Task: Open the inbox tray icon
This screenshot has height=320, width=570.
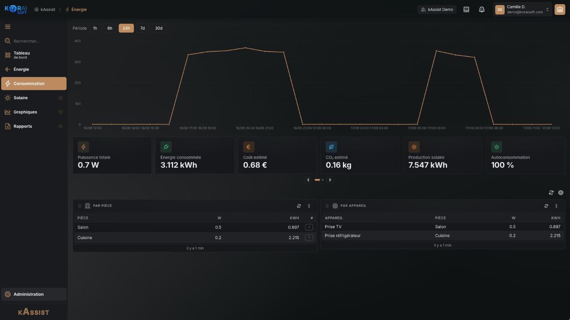Action: [466, 10]
